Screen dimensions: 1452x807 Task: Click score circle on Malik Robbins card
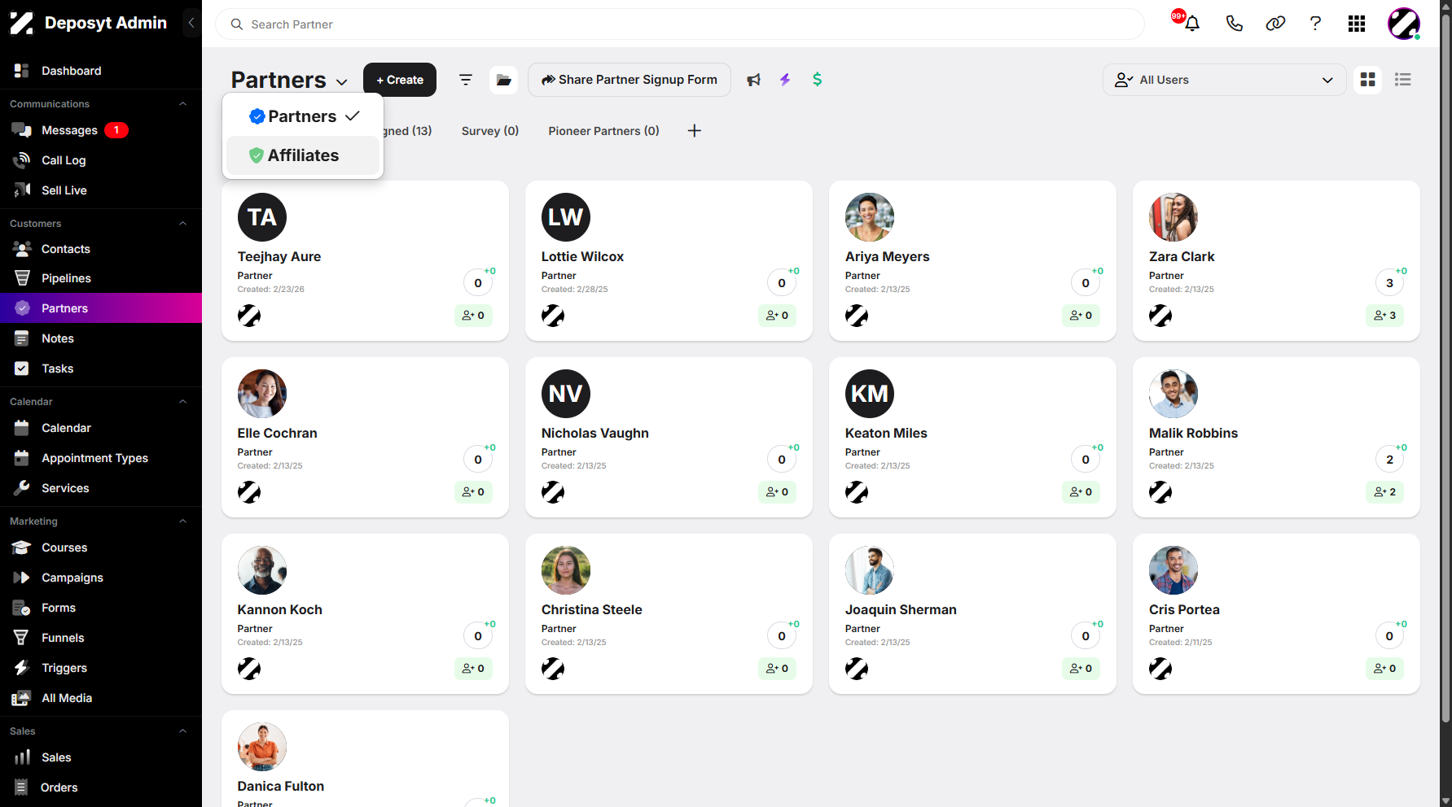[1389, 460]
